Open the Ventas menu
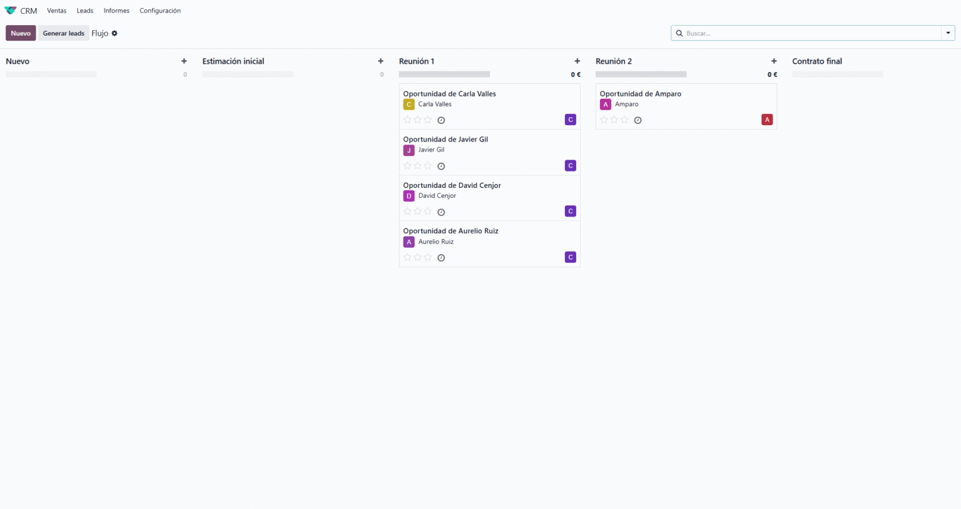This screenshot has height=509, width=961. coord(56,11)
